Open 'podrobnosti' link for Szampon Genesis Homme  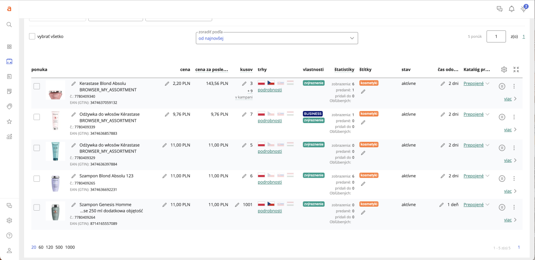click(x=270, y=211)
